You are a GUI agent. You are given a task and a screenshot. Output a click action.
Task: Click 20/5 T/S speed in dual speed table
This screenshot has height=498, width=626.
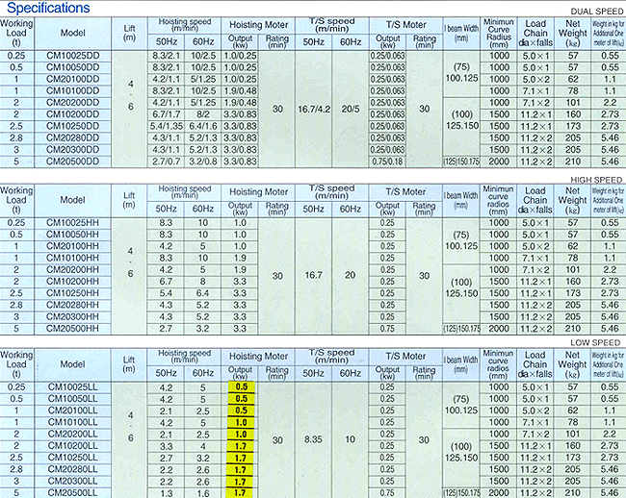click(351, 109)
